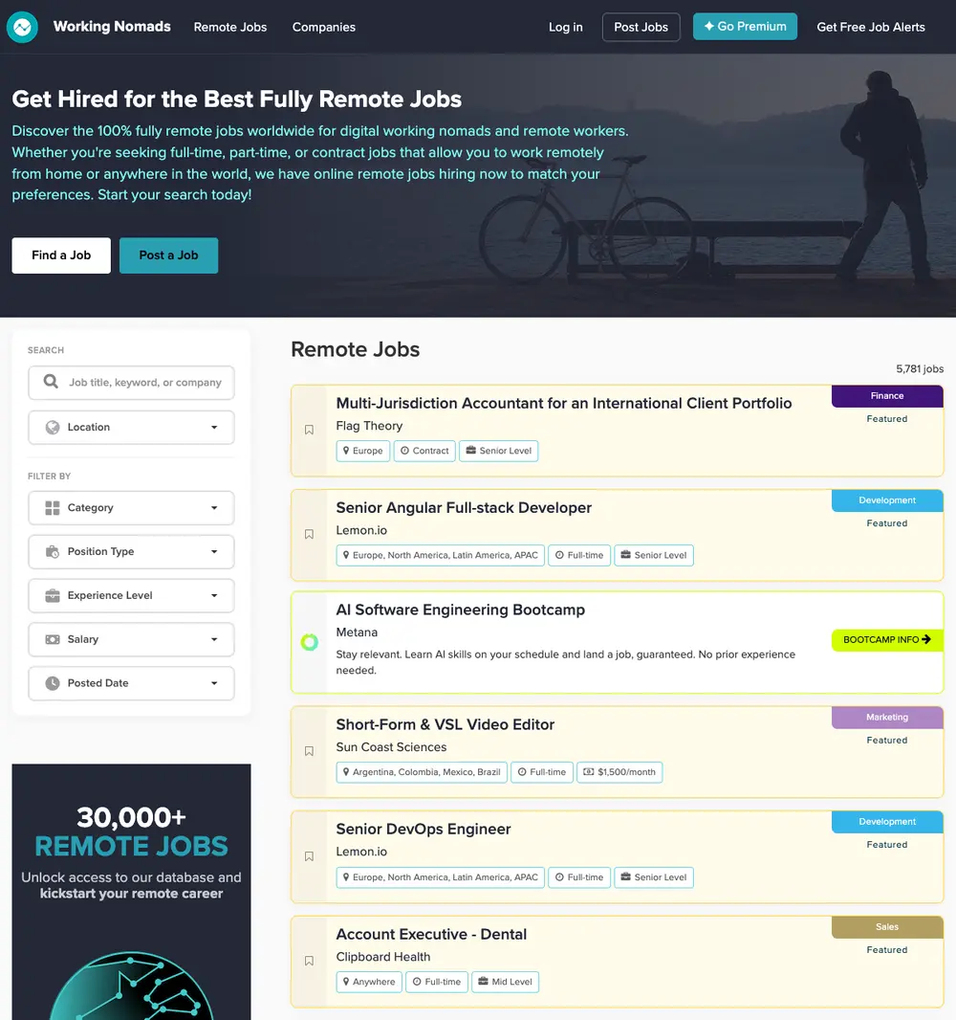Open the Multi-Jurisdiction Accountant job title
956x1020 pixels.
click(563, 404)
